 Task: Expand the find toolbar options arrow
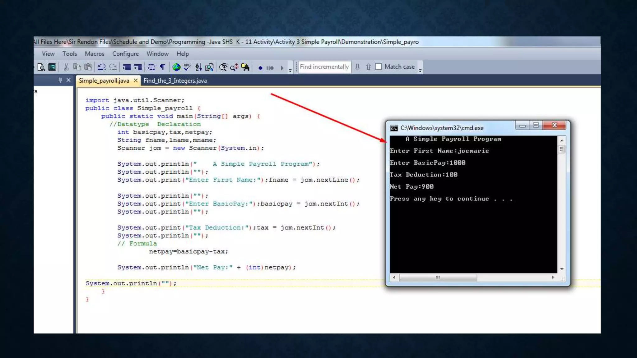(420, 70)
